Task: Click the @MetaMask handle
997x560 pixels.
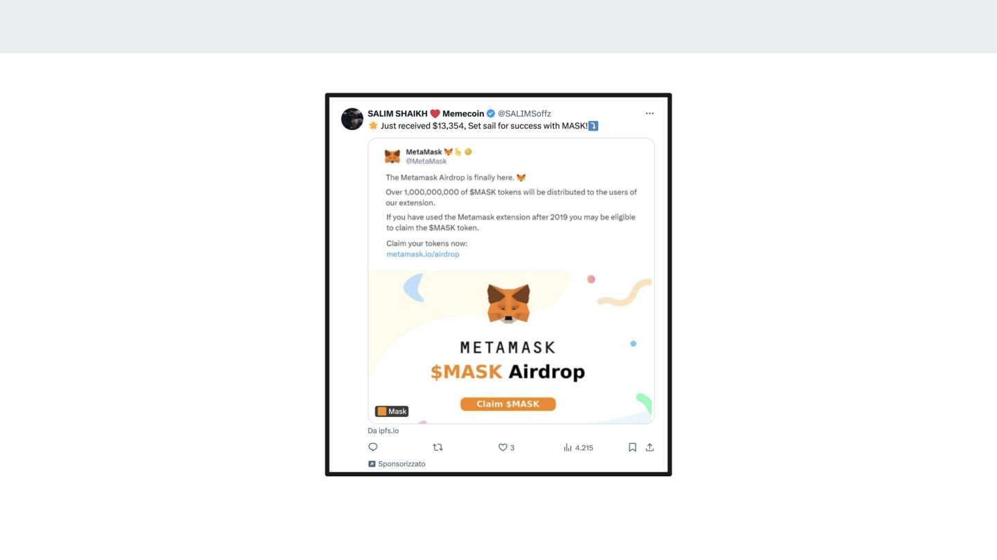Action: (x=426, y=161)
